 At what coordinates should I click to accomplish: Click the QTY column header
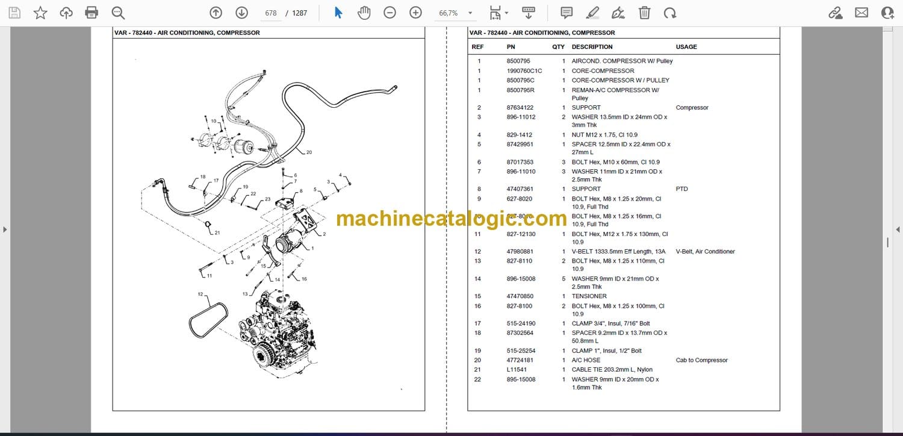pos(559,47)
